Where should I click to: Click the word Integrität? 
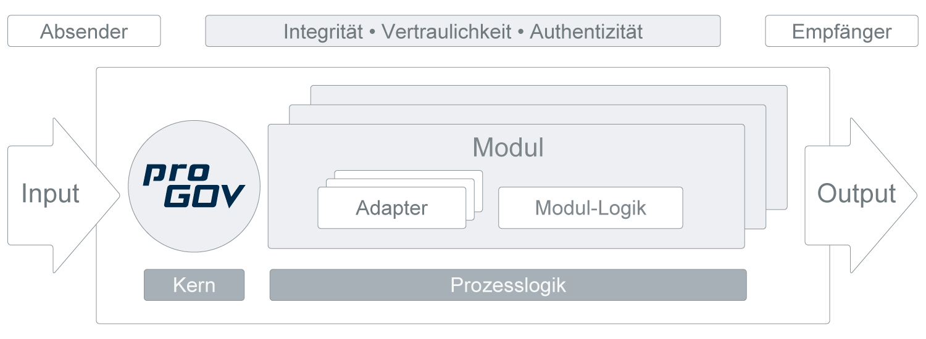point(323,31)
